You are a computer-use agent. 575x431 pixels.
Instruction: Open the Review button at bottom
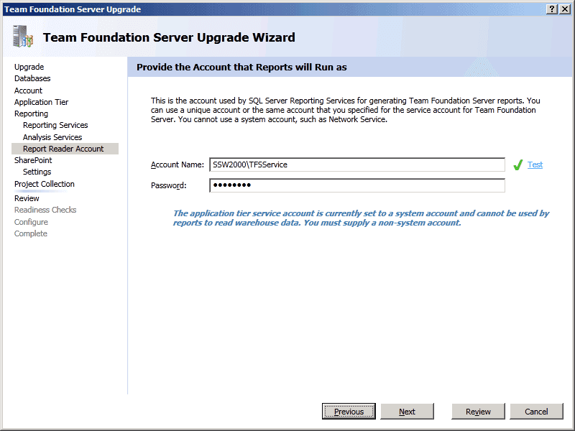point(478,412)
